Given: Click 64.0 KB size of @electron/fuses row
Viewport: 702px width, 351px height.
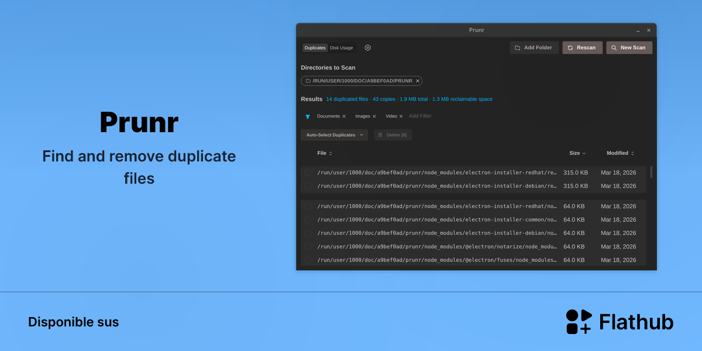Looking at the screenshot, I should pyautogui.click(x=574, y=260).
